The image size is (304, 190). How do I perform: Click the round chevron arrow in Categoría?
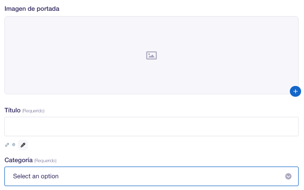[288, 176]
